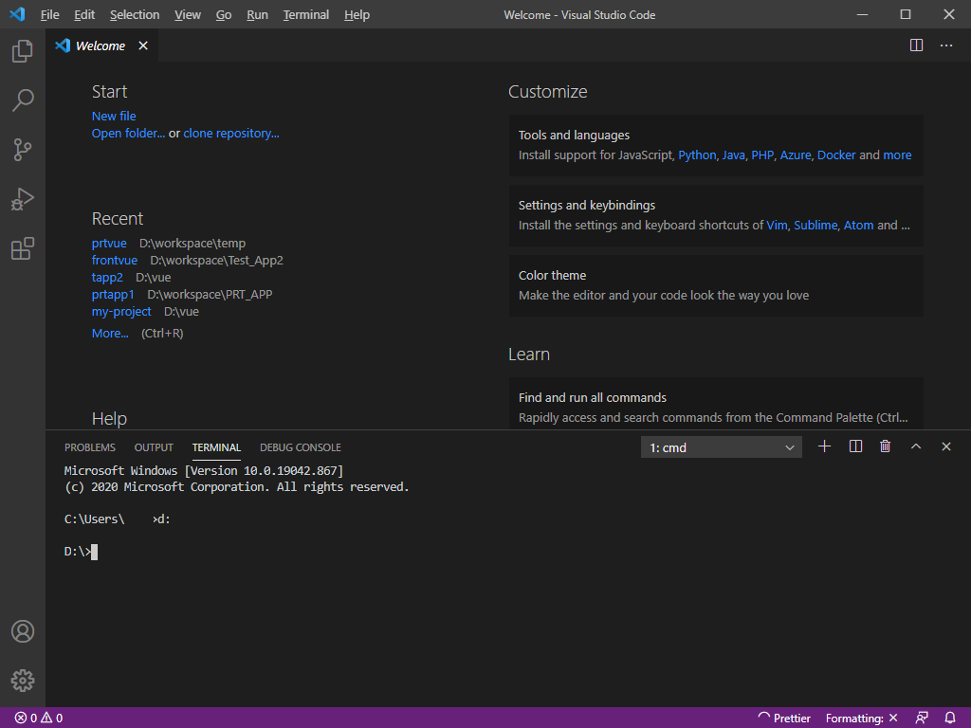Click the clone repository... link

click(231, 133)
